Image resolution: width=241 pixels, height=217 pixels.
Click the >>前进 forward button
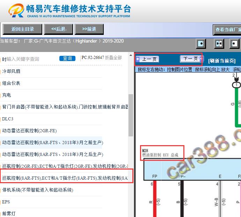(89, 29)
